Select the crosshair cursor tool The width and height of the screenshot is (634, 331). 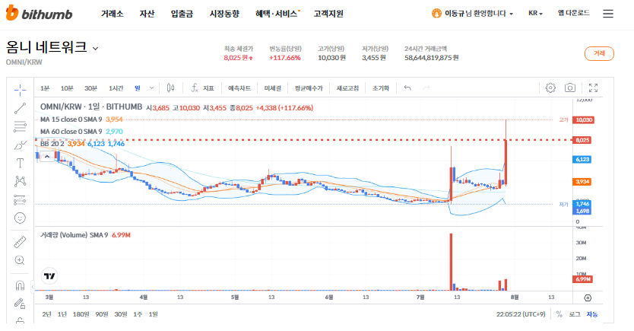tap(20, 90)
